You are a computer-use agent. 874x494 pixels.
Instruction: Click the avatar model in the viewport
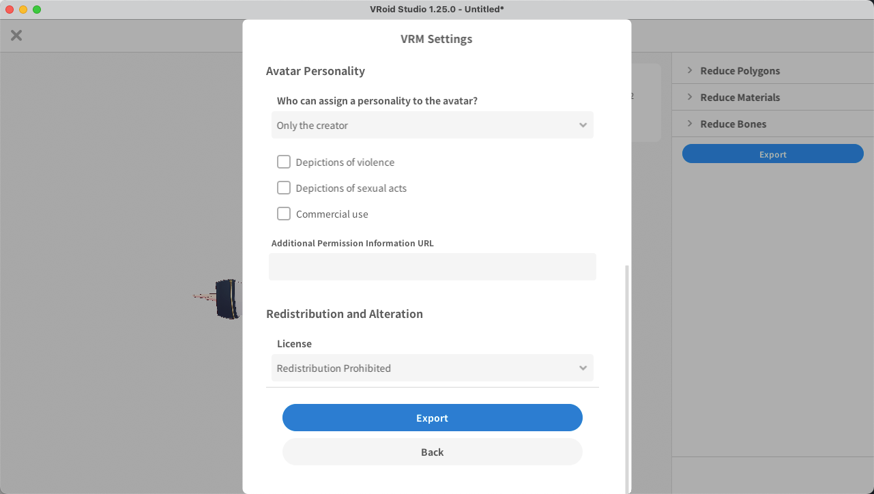click(x=225, y=299)
